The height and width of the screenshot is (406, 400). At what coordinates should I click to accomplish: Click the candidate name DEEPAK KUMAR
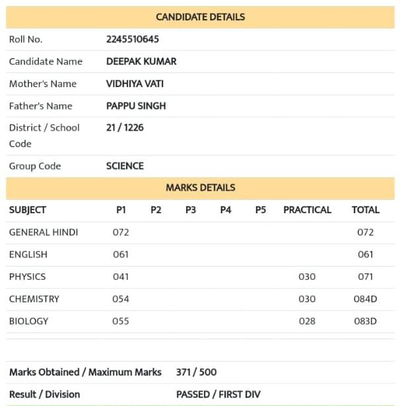[141, 61]
